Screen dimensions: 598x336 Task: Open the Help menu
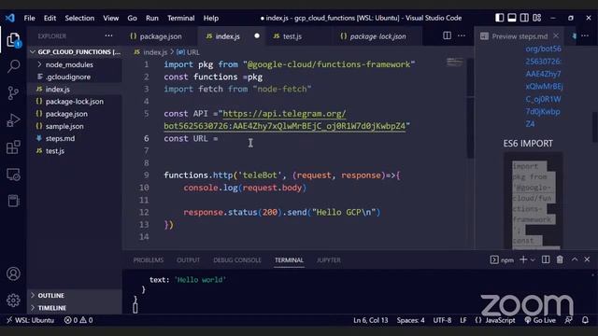(210, 18)
